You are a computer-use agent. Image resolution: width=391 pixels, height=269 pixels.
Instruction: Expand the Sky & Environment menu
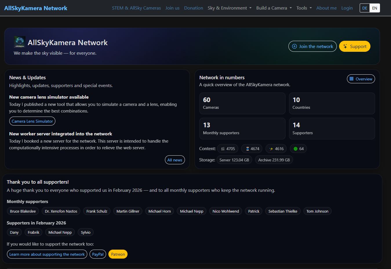pos(229,8)
